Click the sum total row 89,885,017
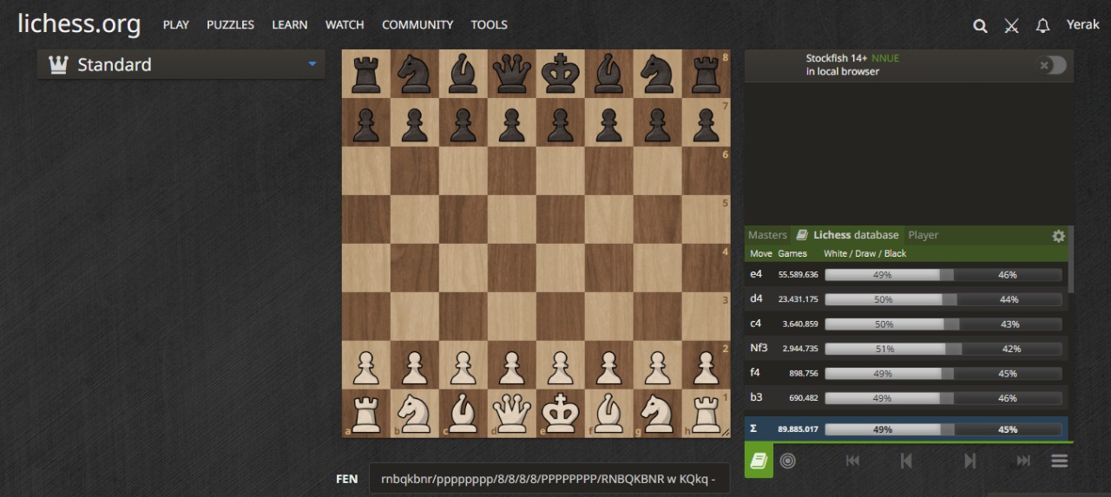1111x497 pixels. pos(906,428)
